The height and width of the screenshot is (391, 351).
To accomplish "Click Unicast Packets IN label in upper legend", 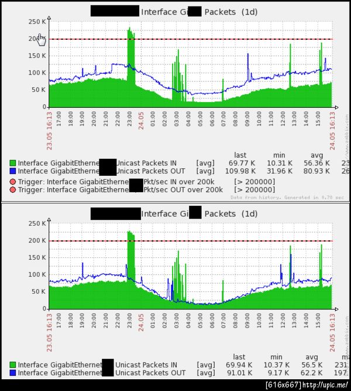I will pyautogui.click(x=146, y=164).
